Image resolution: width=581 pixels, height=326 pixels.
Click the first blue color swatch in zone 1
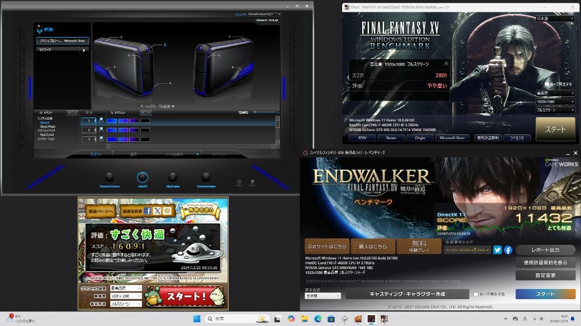point(111,121)
